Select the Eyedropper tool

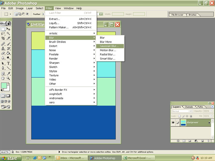8,74
